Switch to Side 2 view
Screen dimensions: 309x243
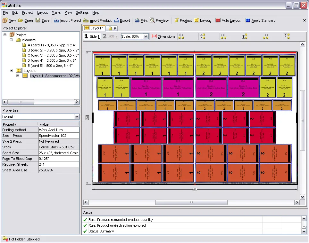110,36
